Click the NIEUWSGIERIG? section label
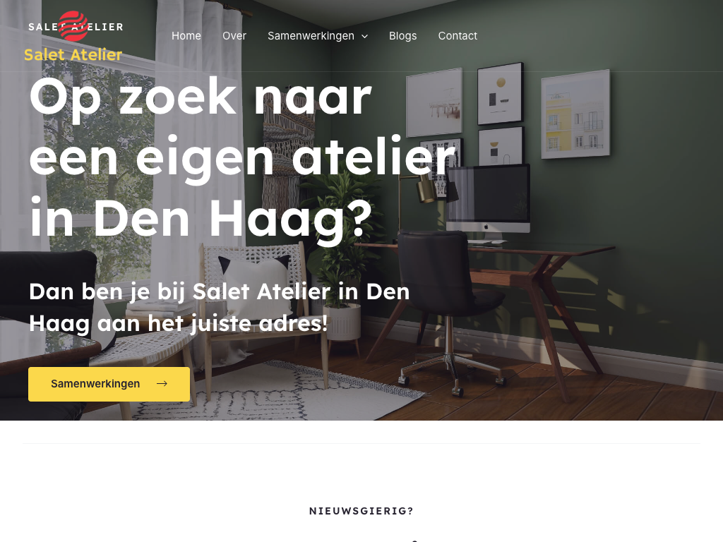723x542 pixels. (x=361, y=511)
